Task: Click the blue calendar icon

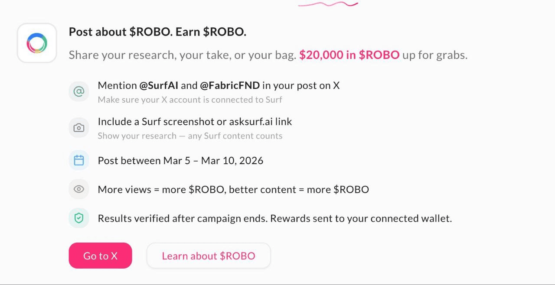Action: click(79, 160)
